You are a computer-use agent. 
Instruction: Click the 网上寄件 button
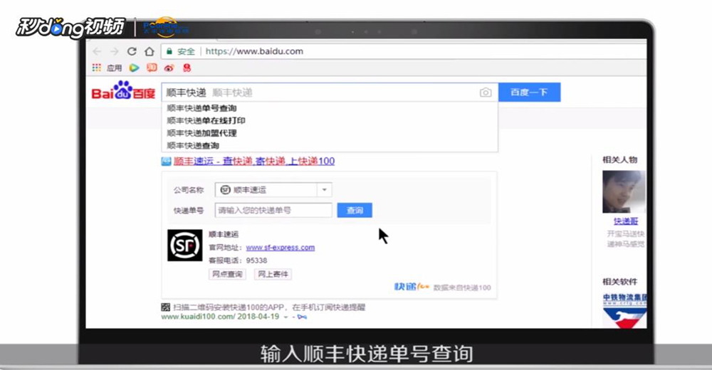(273, 274)
